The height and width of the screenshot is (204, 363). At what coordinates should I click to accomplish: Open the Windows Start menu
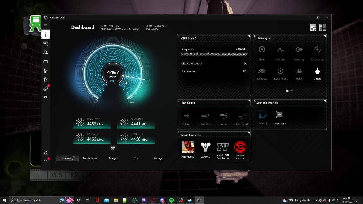click(5, 200)
